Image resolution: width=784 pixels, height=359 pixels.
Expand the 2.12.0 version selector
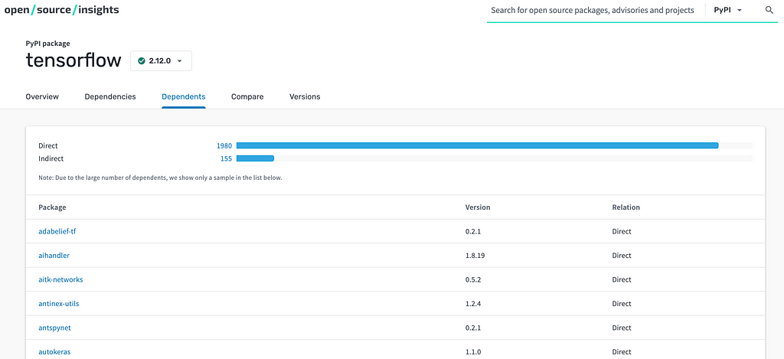click(161, 61)
